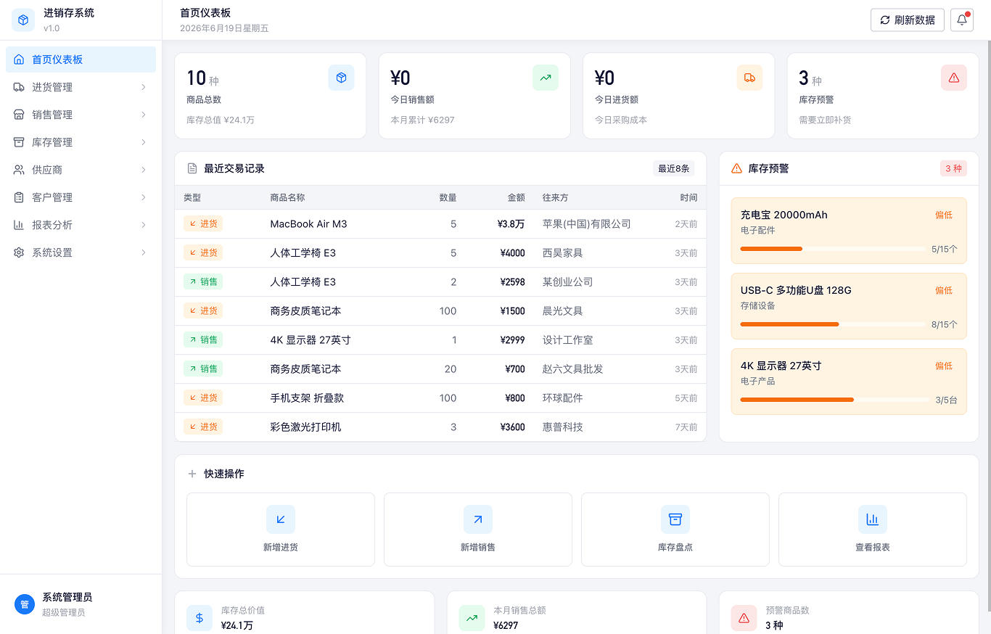Click the dollar icon on 库存总价值 card

pyautogui.click(x=200, y=618)
